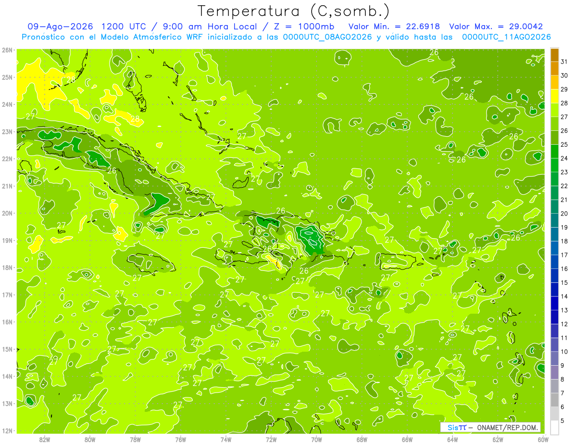The width and height of the screenshot is (577, 446).
Task: Click the 64W longitude axis label
Action: click(452, 439)
